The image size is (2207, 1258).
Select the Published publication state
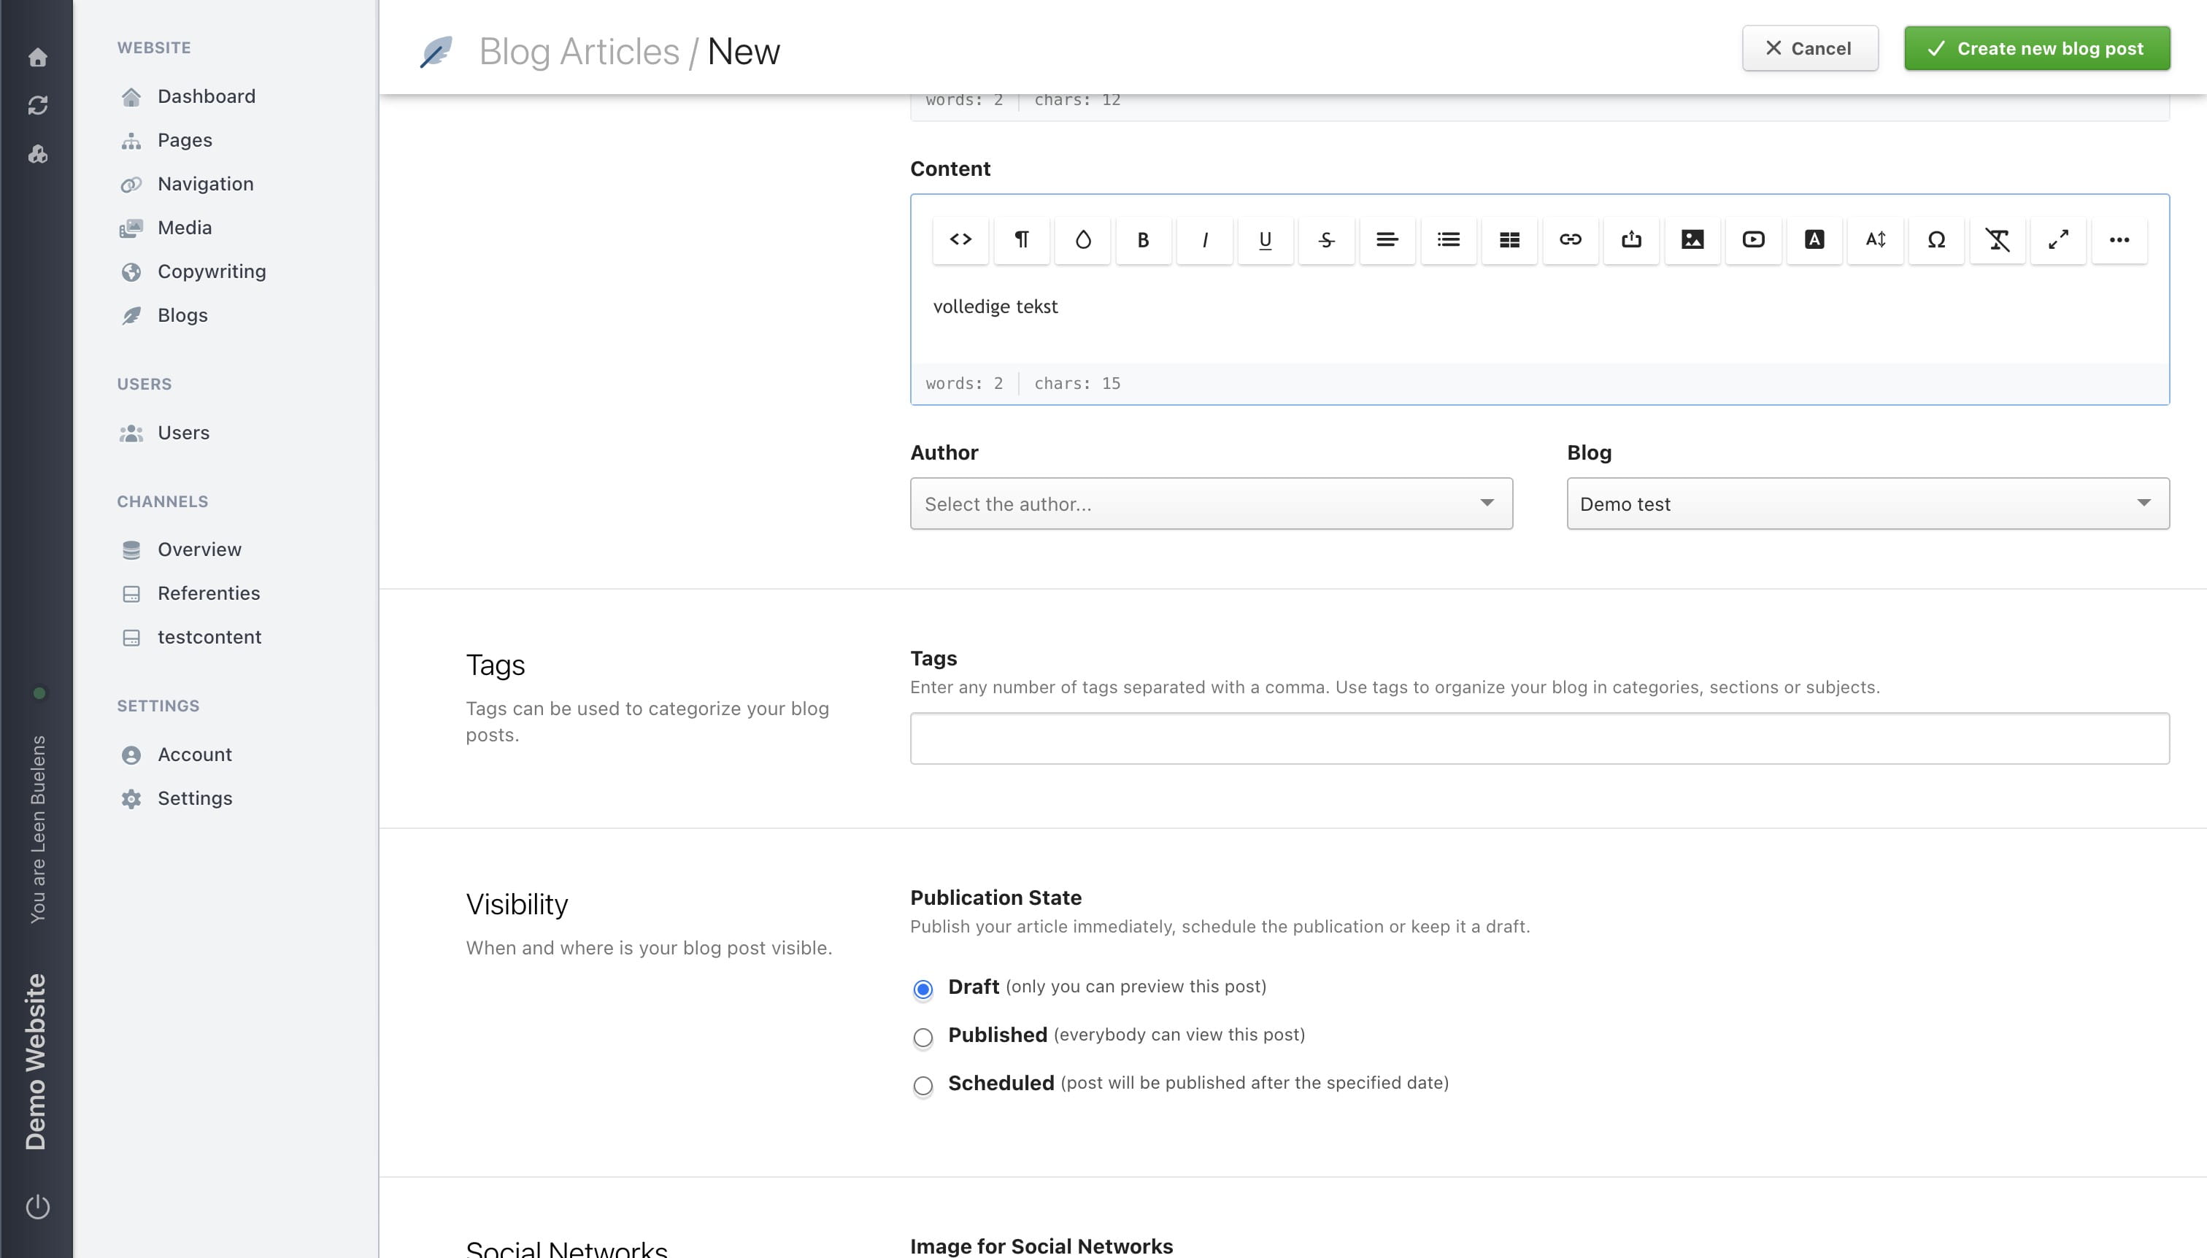click(922, 1037)
